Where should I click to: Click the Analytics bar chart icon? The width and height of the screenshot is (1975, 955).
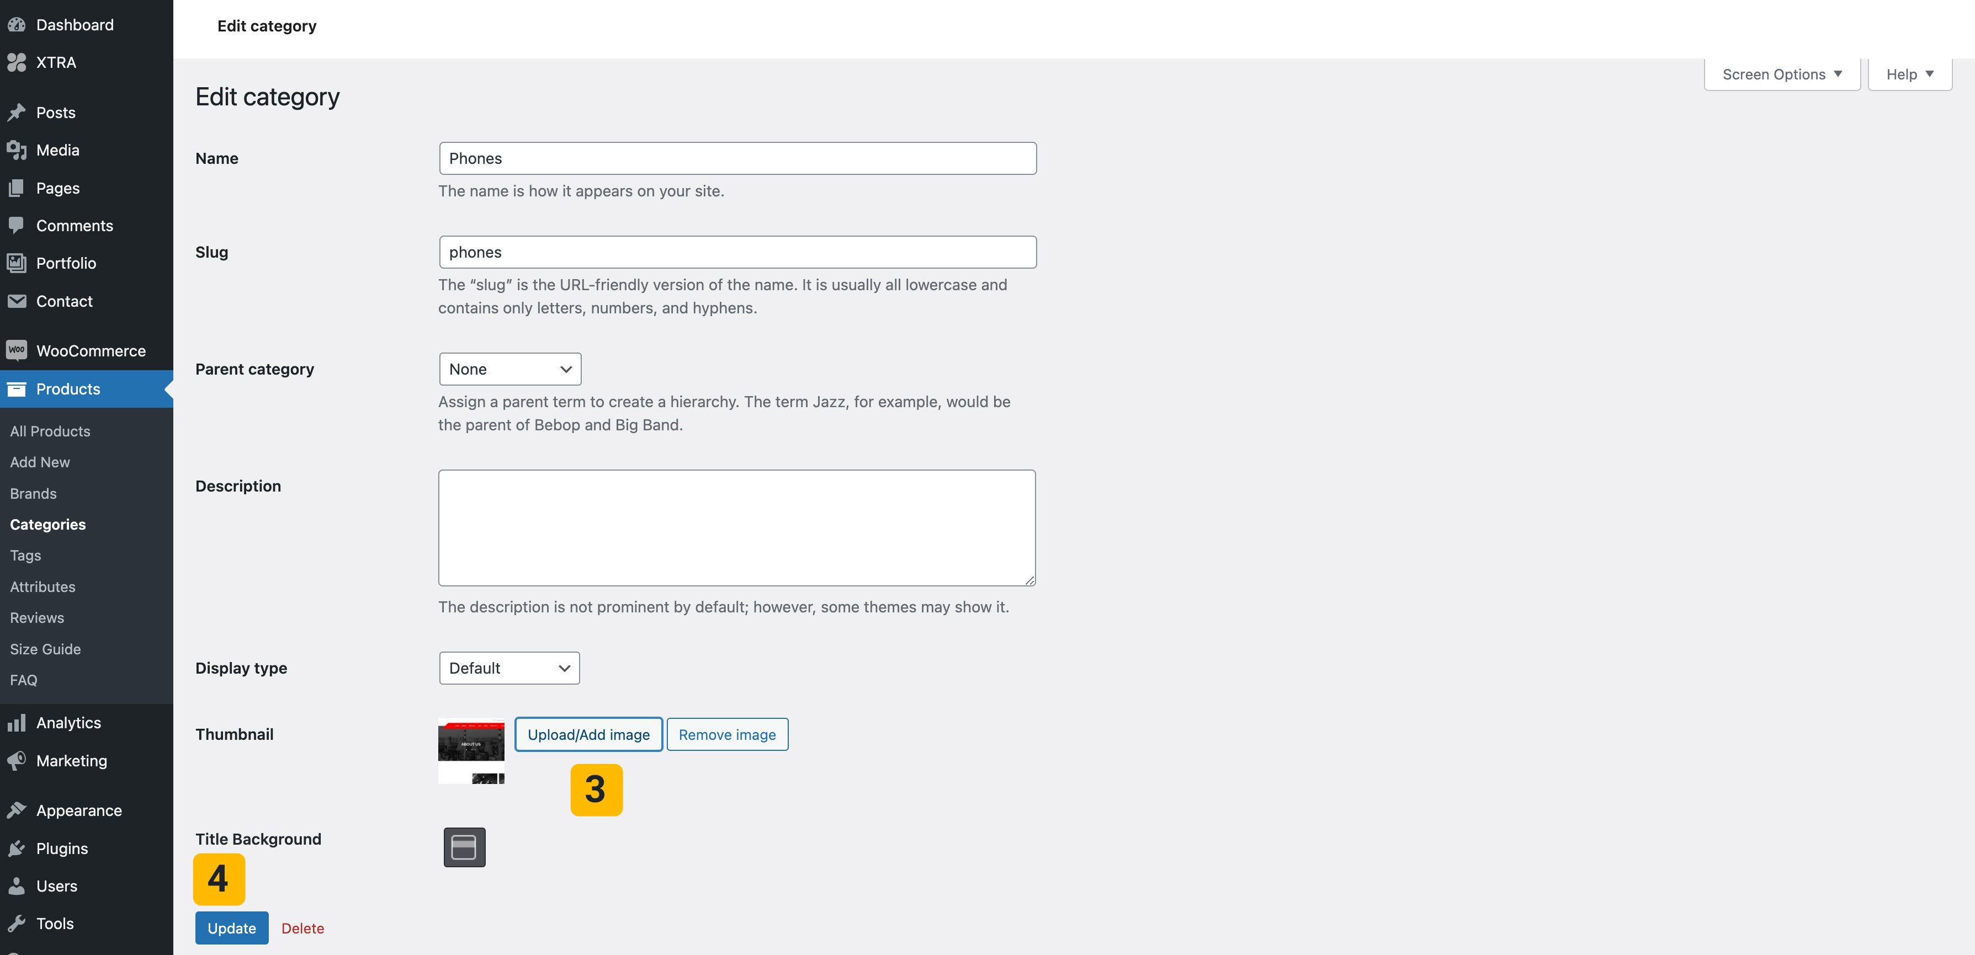tap(16, 723)
